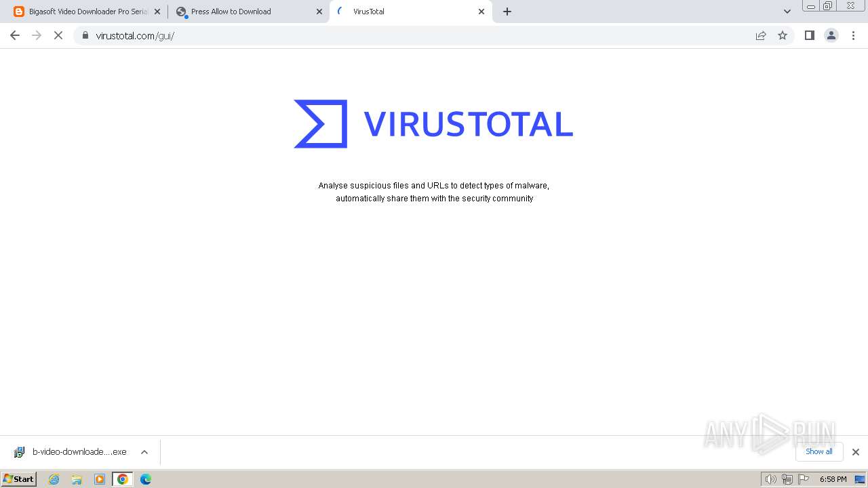Go back to the previous page
868x488 pixels.
point(15,35)
